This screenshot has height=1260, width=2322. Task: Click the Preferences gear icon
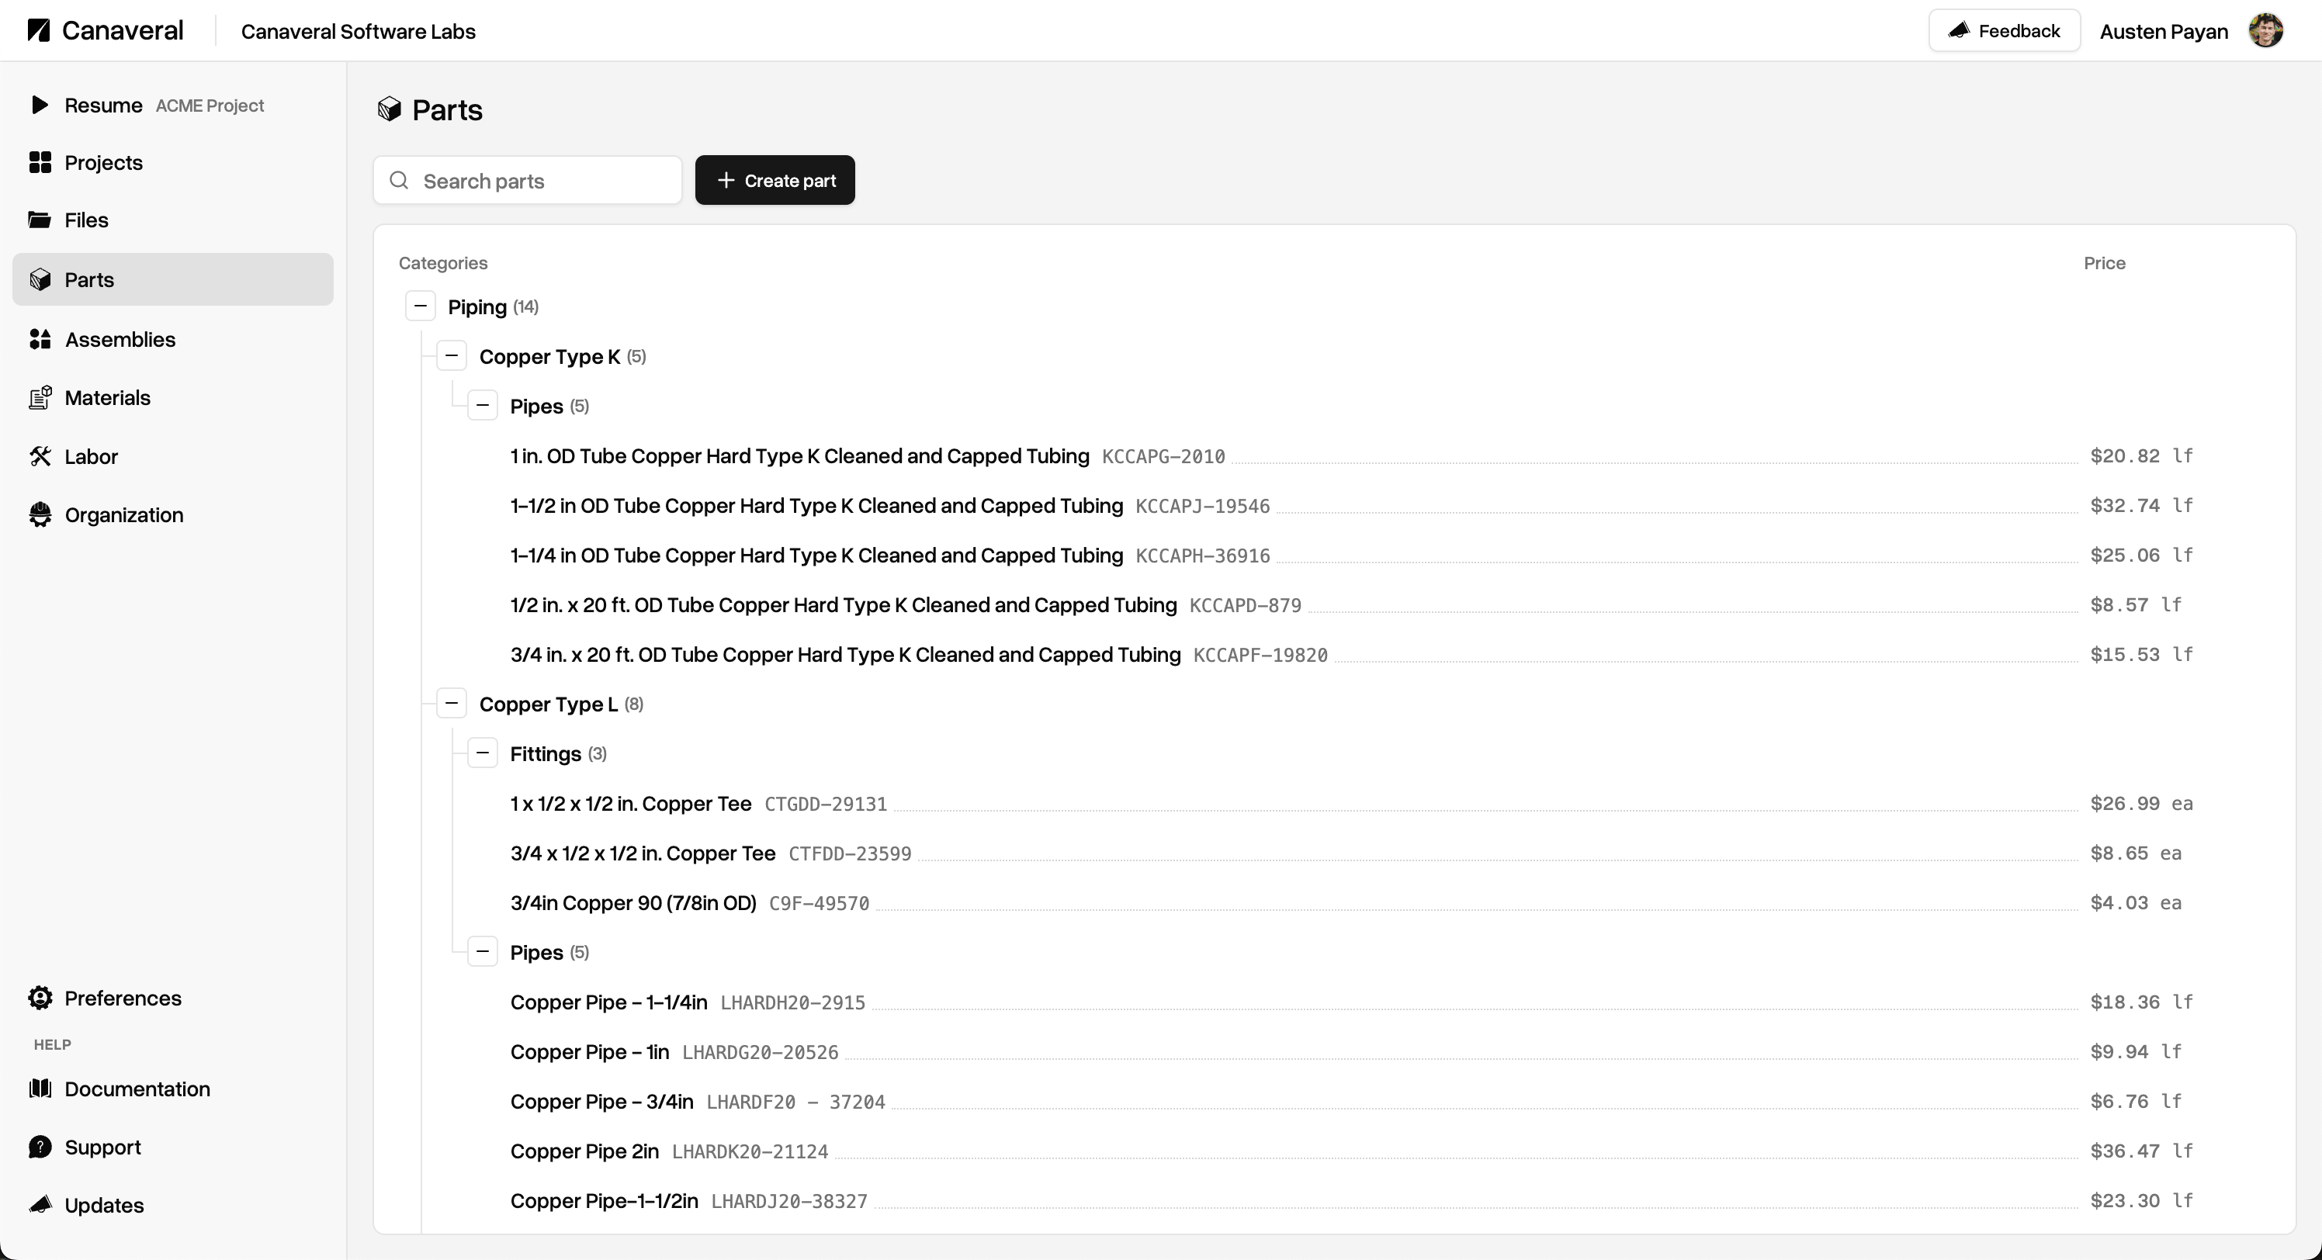click(40, 998)
